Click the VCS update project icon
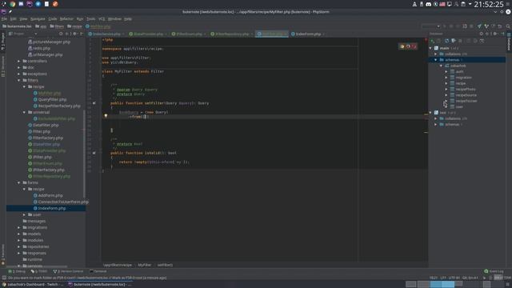The height and width of the screenshot is (288, 512). point(479,26)
